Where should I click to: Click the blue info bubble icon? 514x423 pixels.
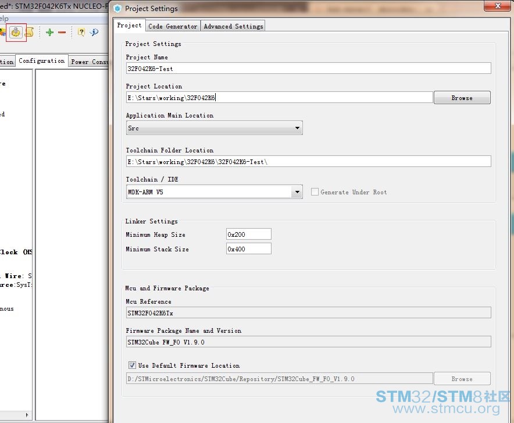tap(94, 32)
